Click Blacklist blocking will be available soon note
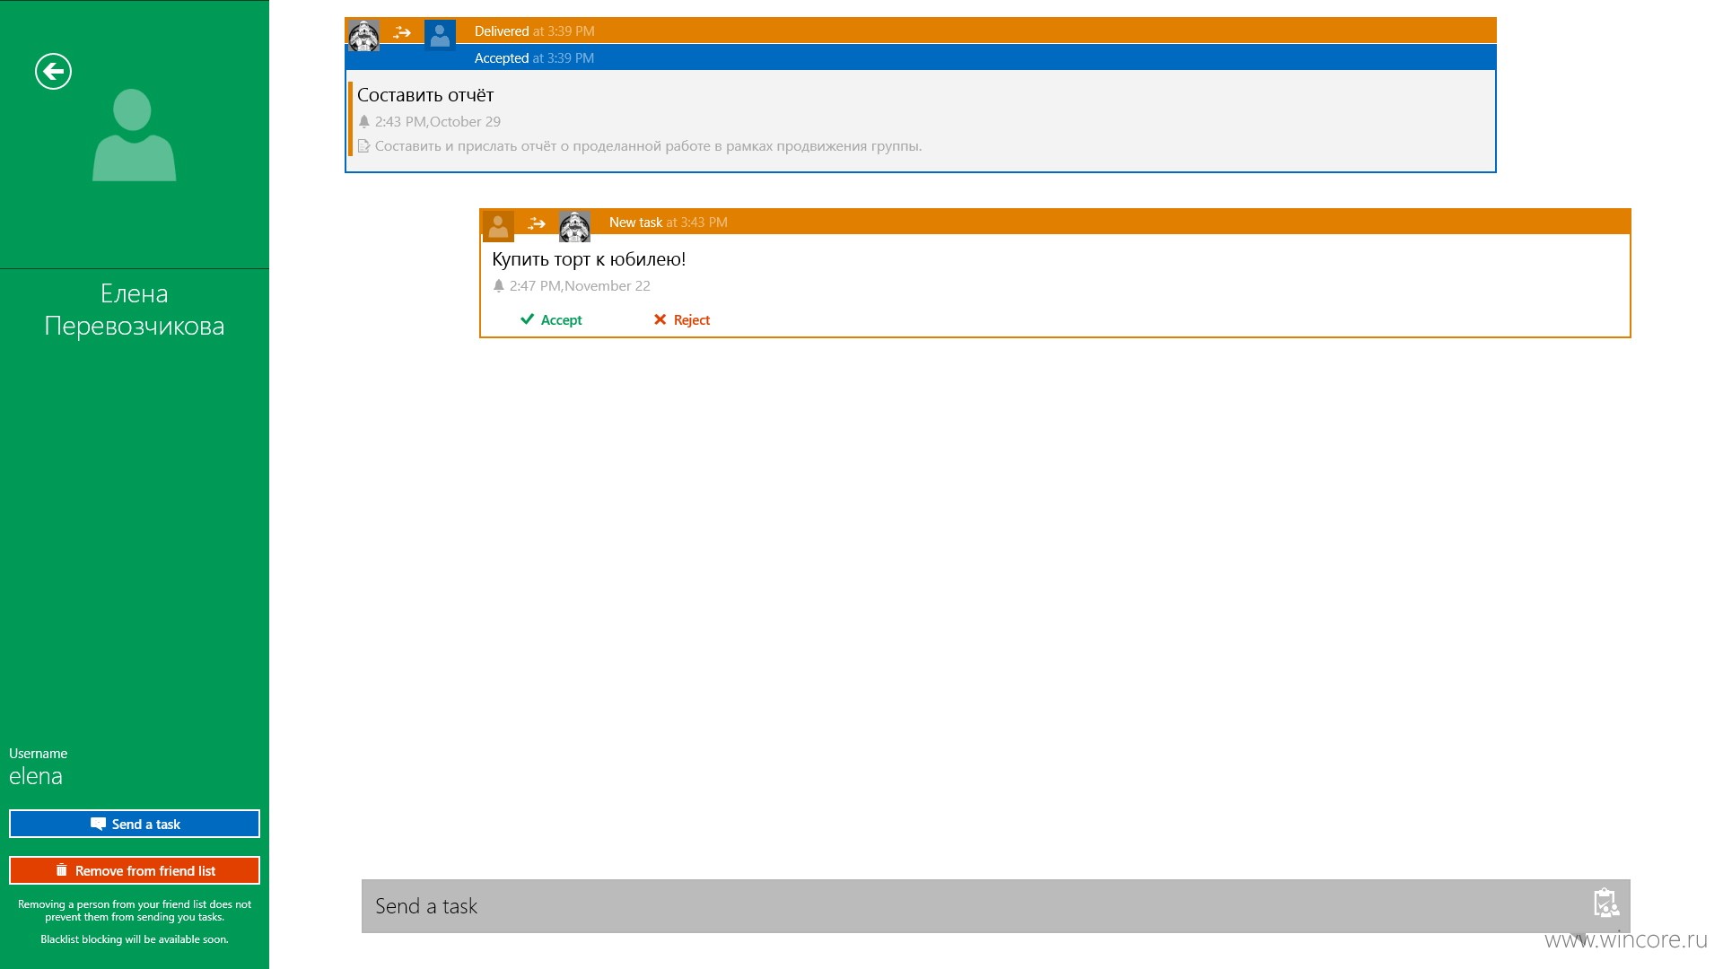 coord(135,939)
